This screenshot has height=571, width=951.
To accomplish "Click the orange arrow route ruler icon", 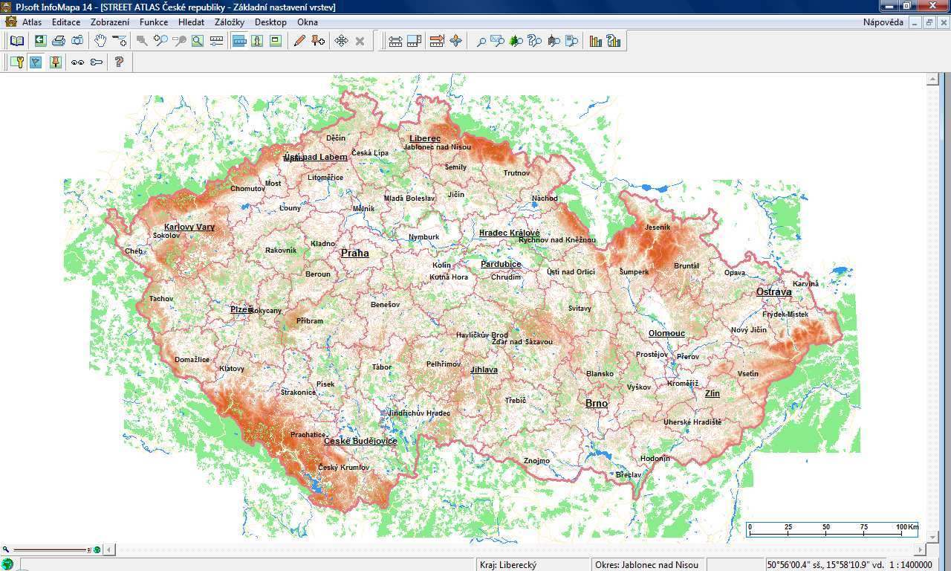I will tap(437, 41).
